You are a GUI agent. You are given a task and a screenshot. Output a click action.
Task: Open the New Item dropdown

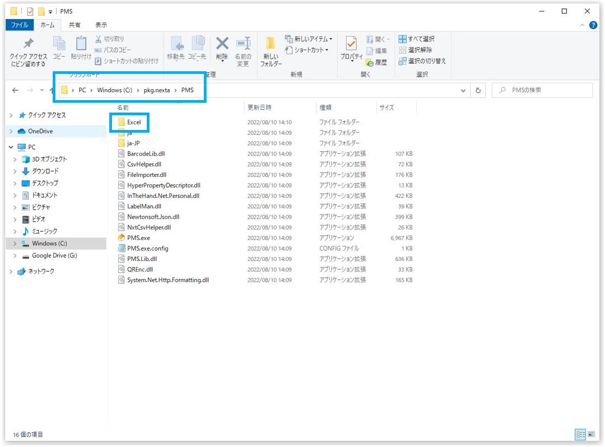308,39
